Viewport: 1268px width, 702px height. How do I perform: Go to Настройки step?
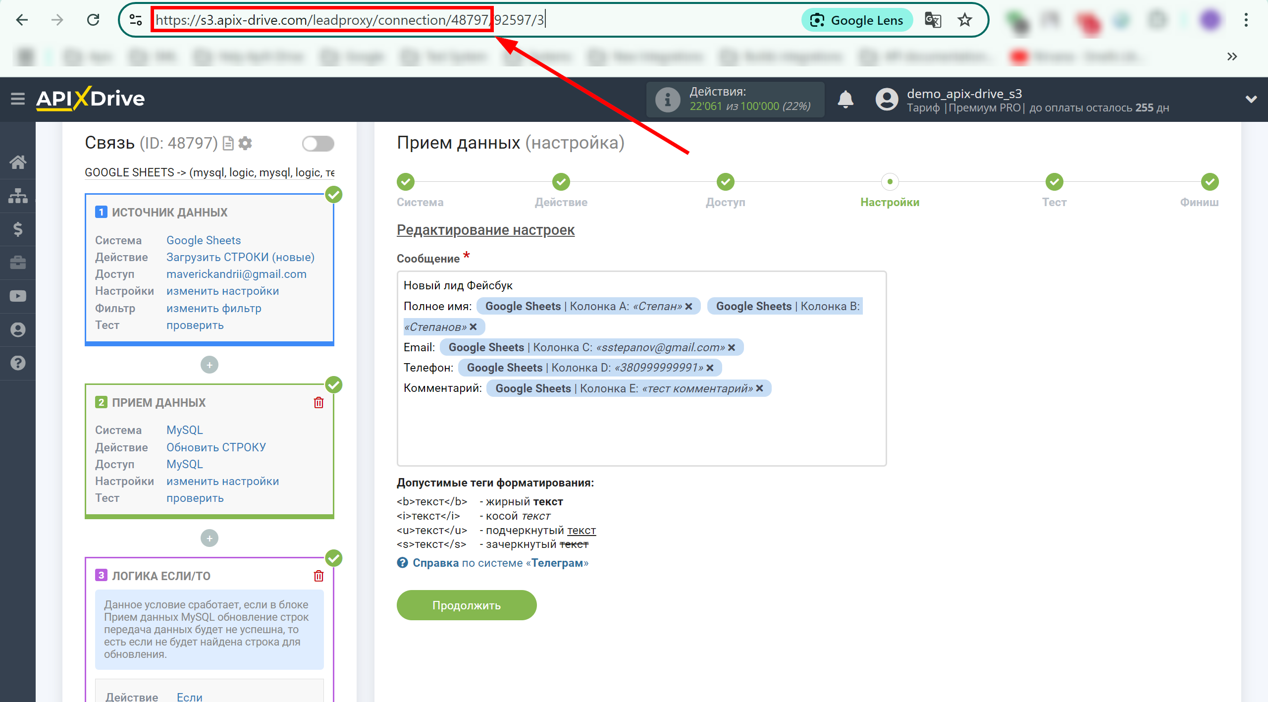890,182
